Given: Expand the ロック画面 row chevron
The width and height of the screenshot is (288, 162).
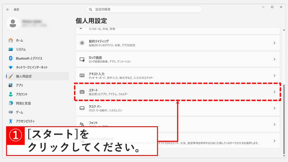Looking at the screenshot, I should pos(274,59).
